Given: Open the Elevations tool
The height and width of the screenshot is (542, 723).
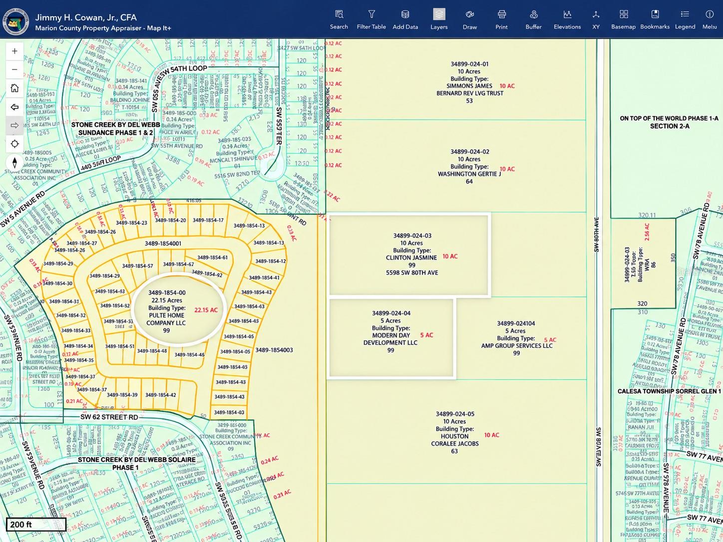Looking at the screenshot, I should click(x=567, y=19).
